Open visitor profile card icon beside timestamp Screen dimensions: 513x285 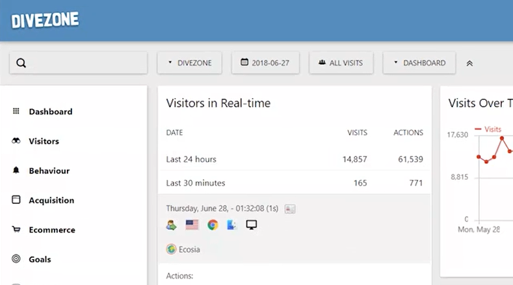coord(290,209)
